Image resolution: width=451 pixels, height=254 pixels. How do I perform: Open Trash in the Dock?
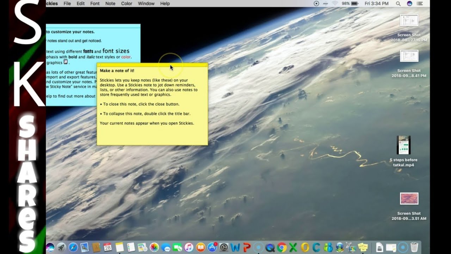point(414,247)
